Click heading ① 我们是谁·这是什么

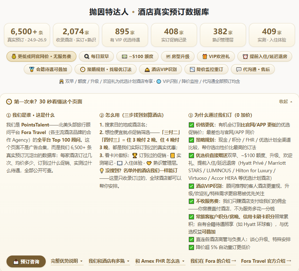pos(31,115)
